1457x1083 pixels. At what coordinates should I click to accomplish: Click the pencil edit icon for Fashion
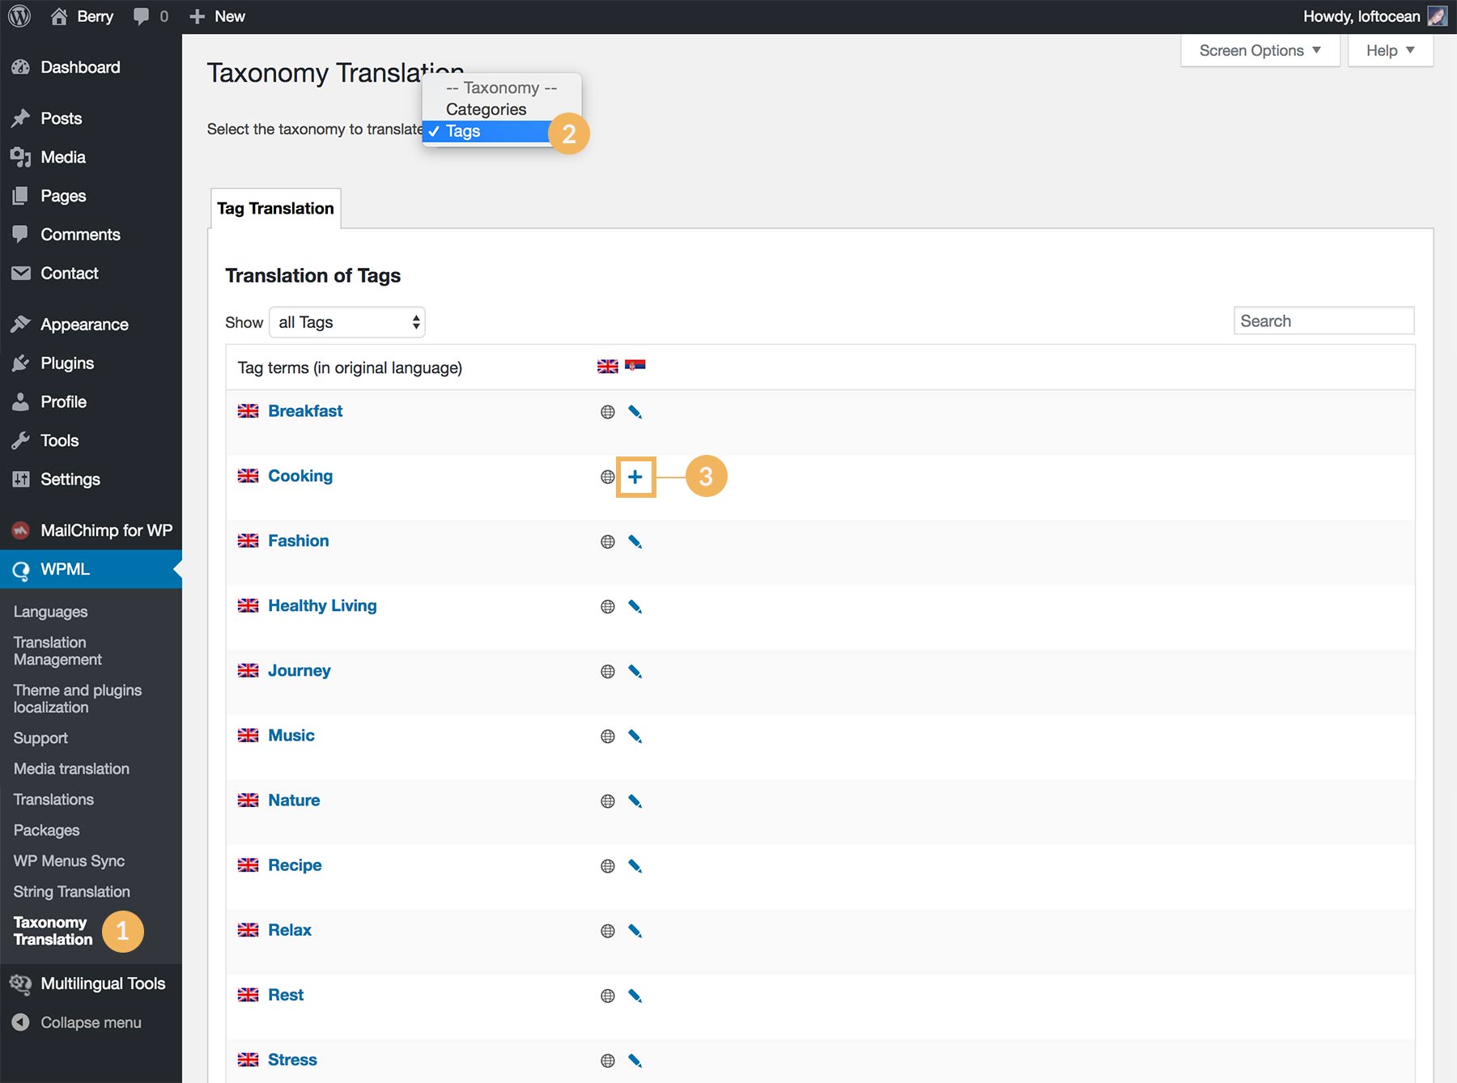(x=635, y=541)
